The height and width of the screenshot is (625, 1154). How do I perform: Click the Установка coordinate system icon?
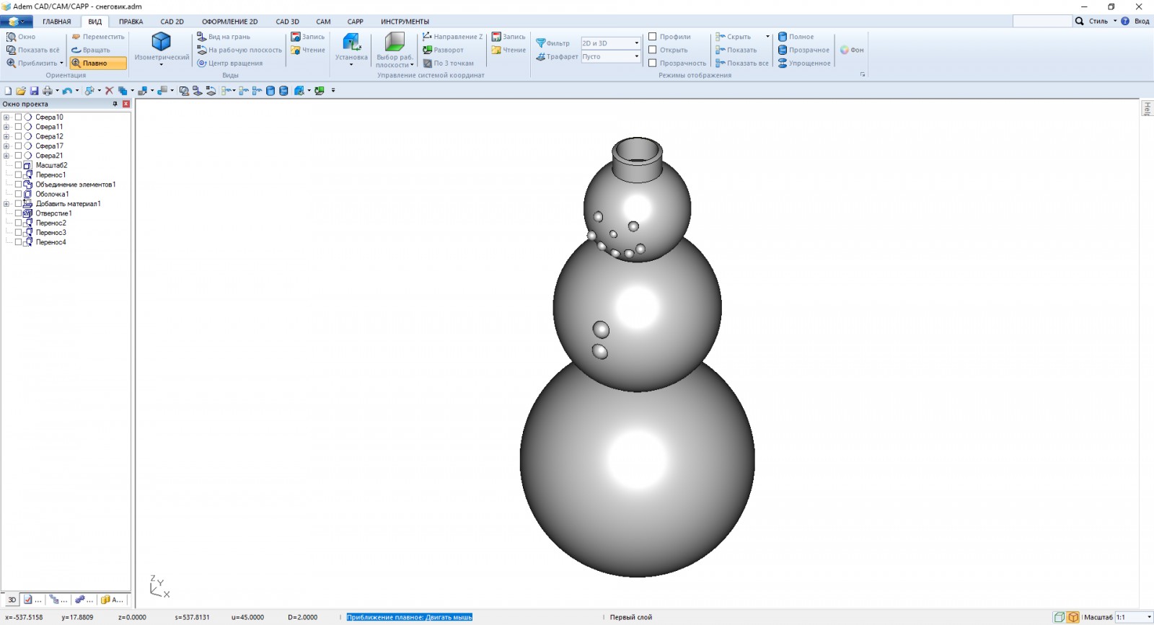[351, 43]
